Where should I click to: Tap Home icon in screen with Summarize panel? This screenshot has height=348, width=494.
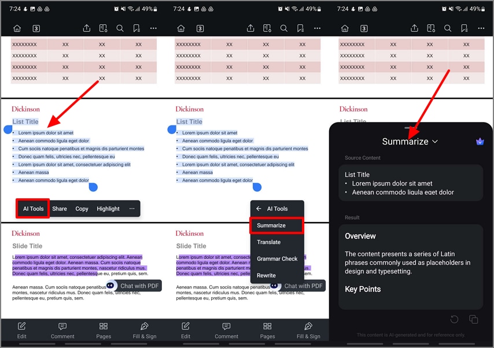[345, 29]
